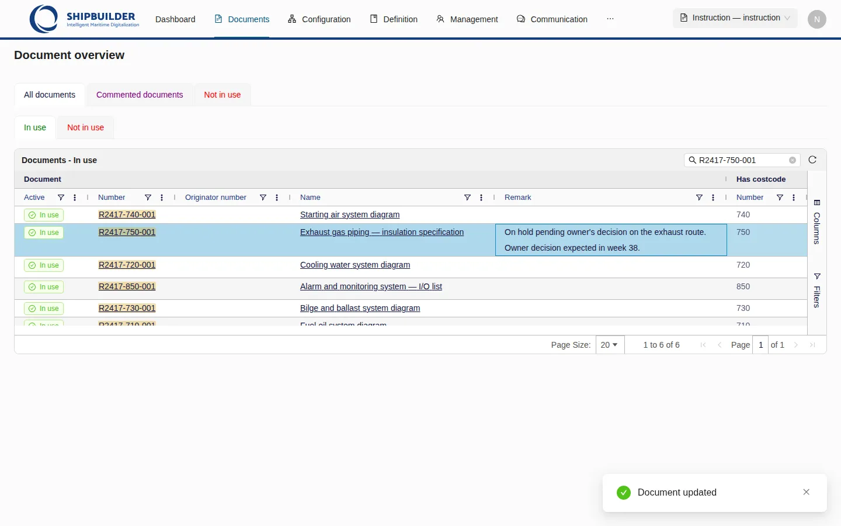Go to next page arrow
Screen dimensions: 841x526
pyautogui.click(x=796, y=345)
